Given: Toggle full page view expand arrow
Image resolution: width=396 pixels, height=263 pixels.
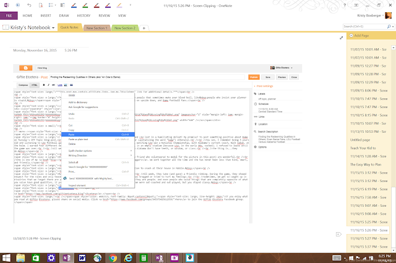Looking at the screenshot, I should [341, 38].
